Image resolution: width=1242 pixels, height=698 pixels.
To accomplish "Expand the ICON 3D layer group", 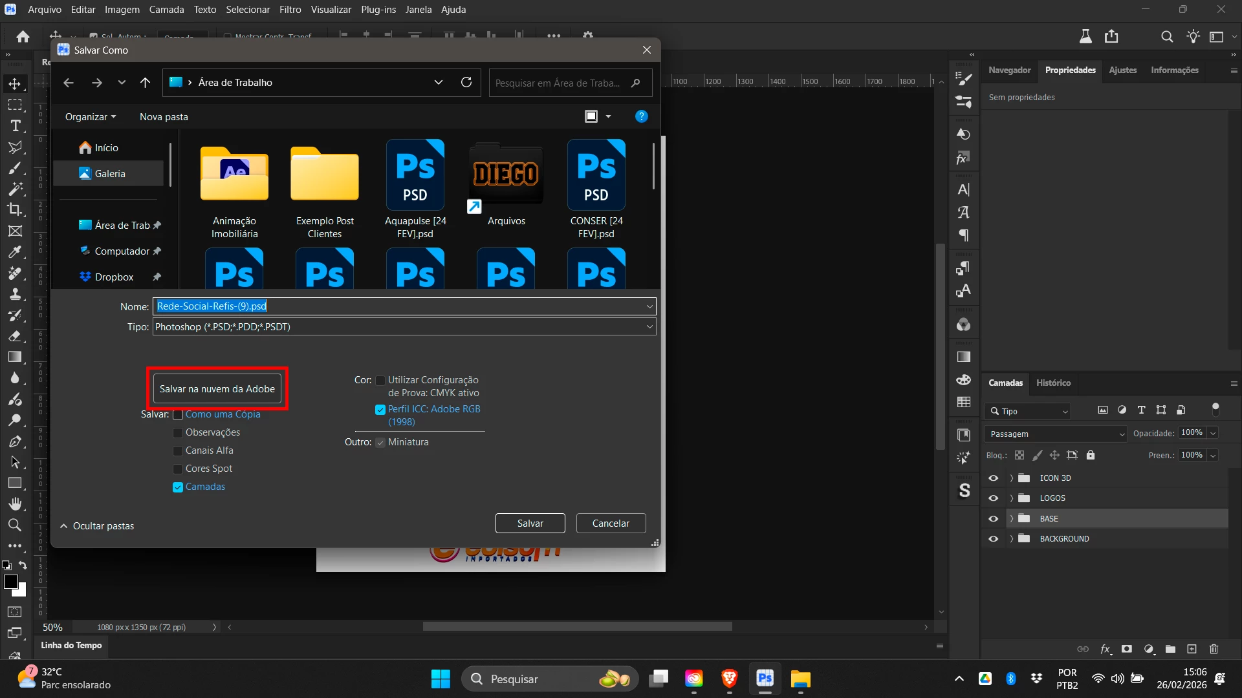I will [x=1011, y=478].
